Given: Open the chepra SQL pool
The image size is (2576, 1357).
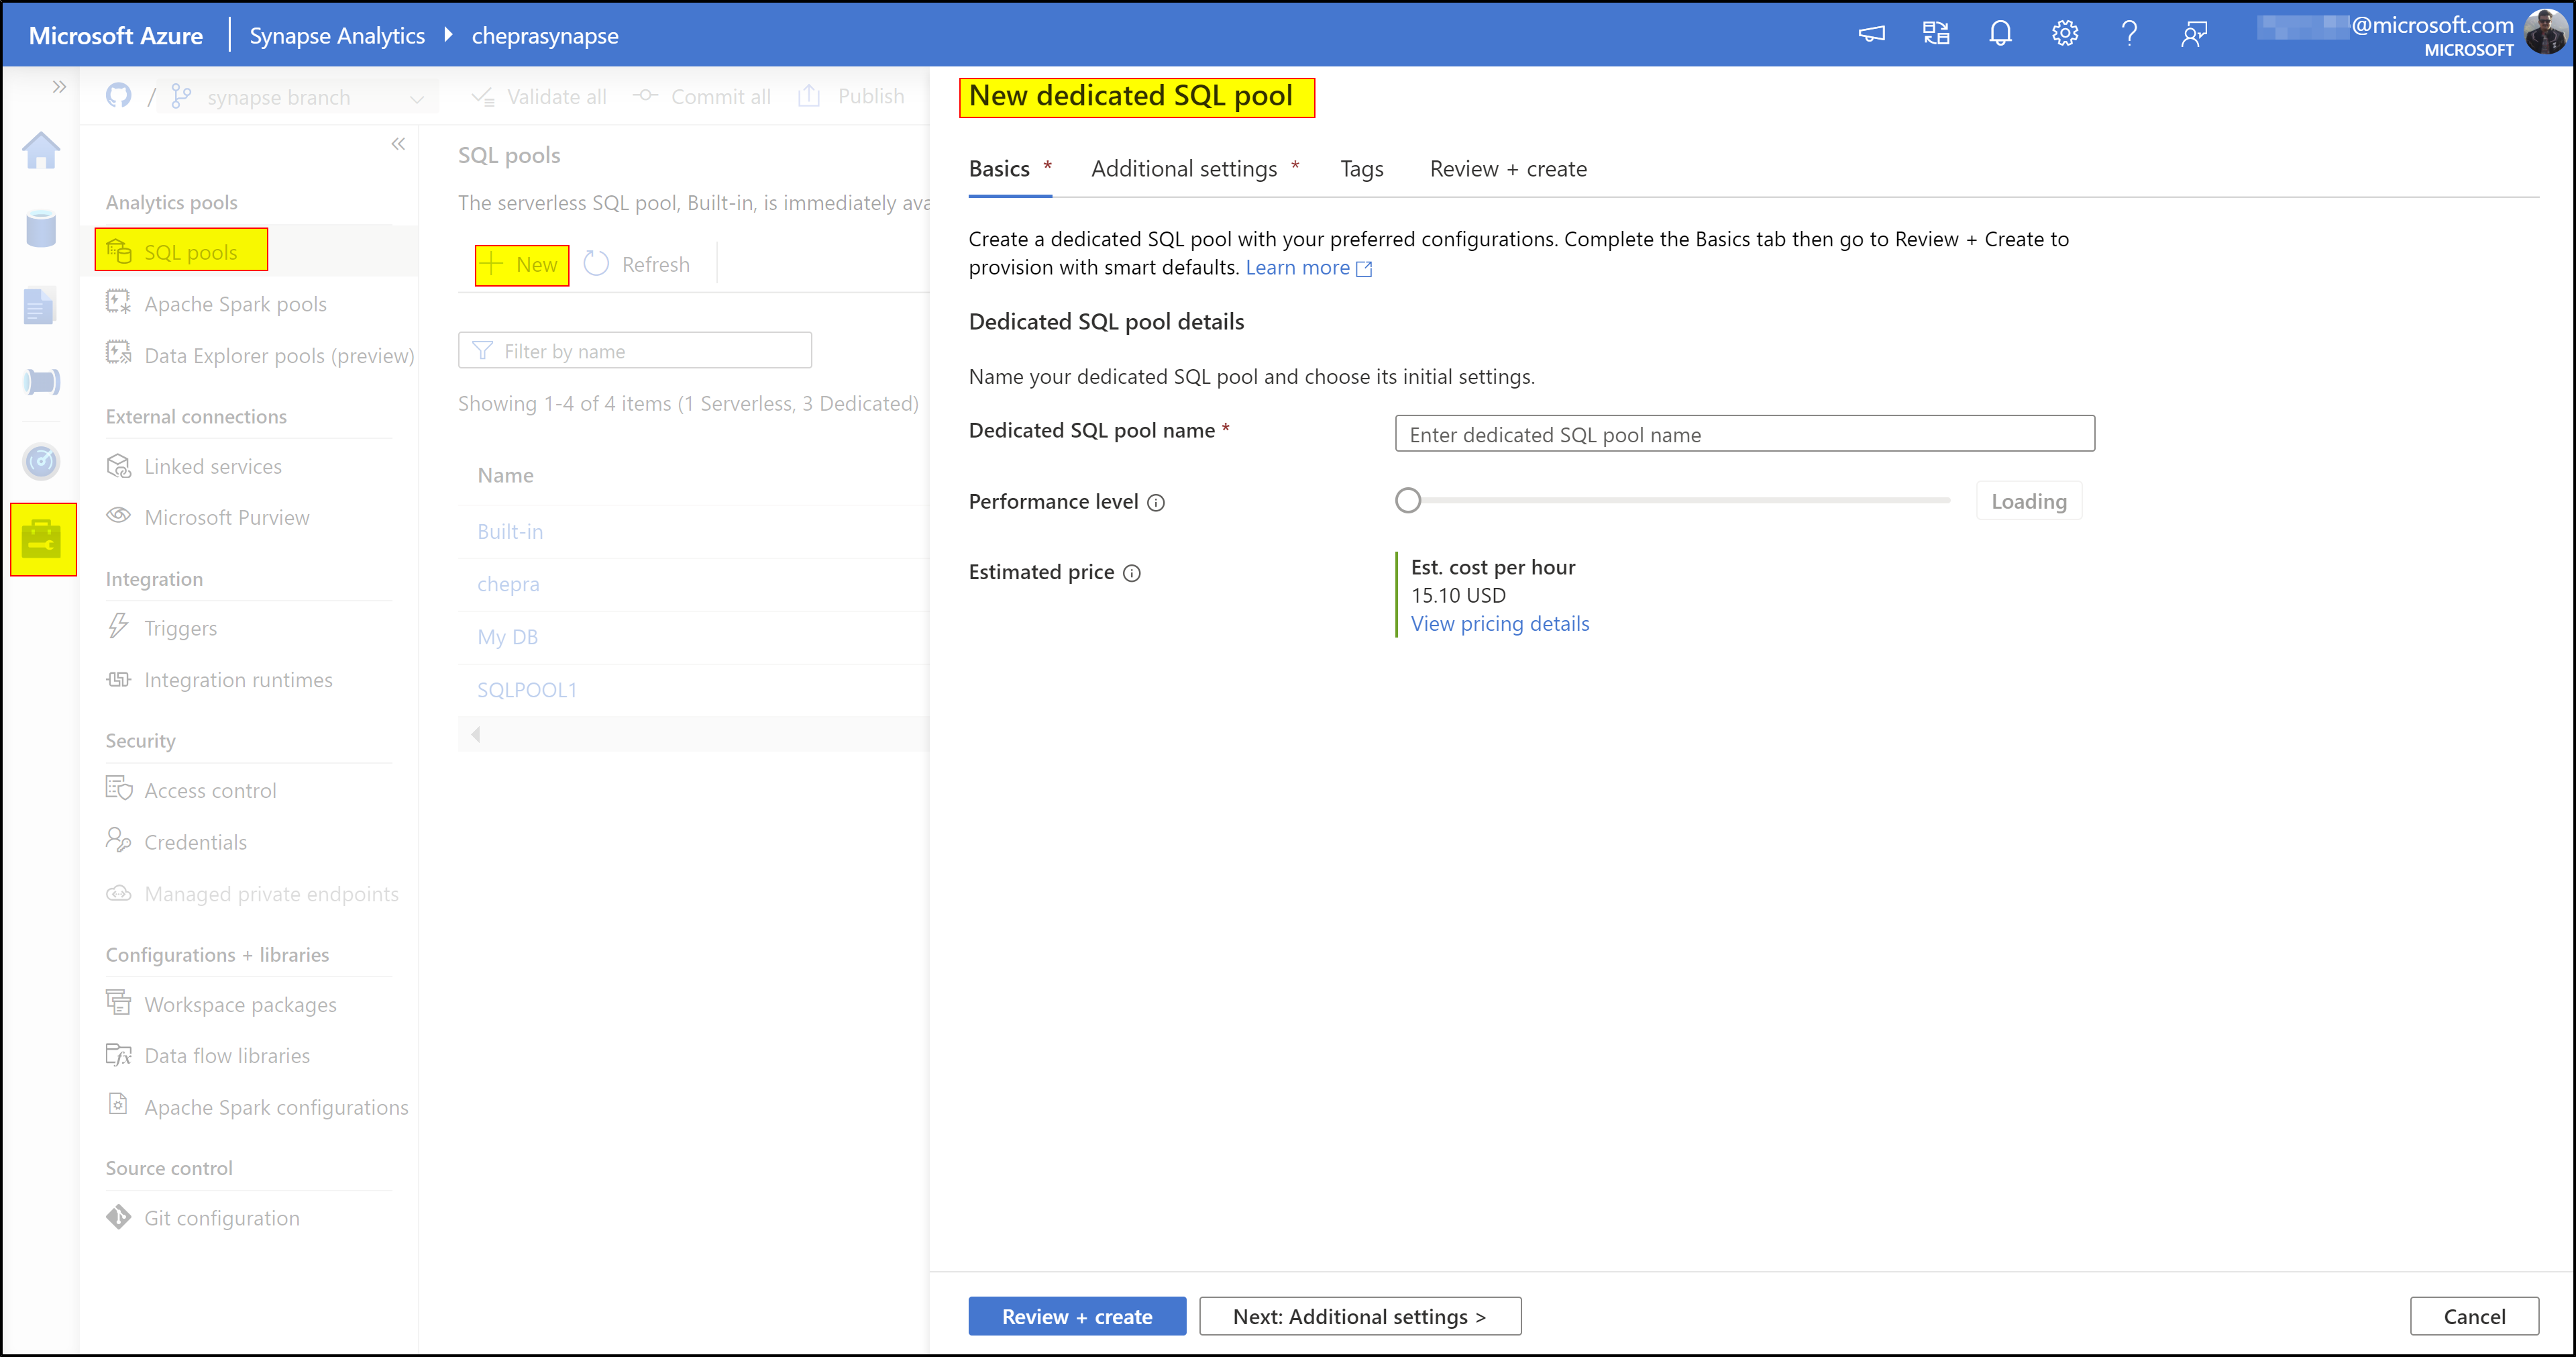Looking at the screenshot, I should pos(508,583).
